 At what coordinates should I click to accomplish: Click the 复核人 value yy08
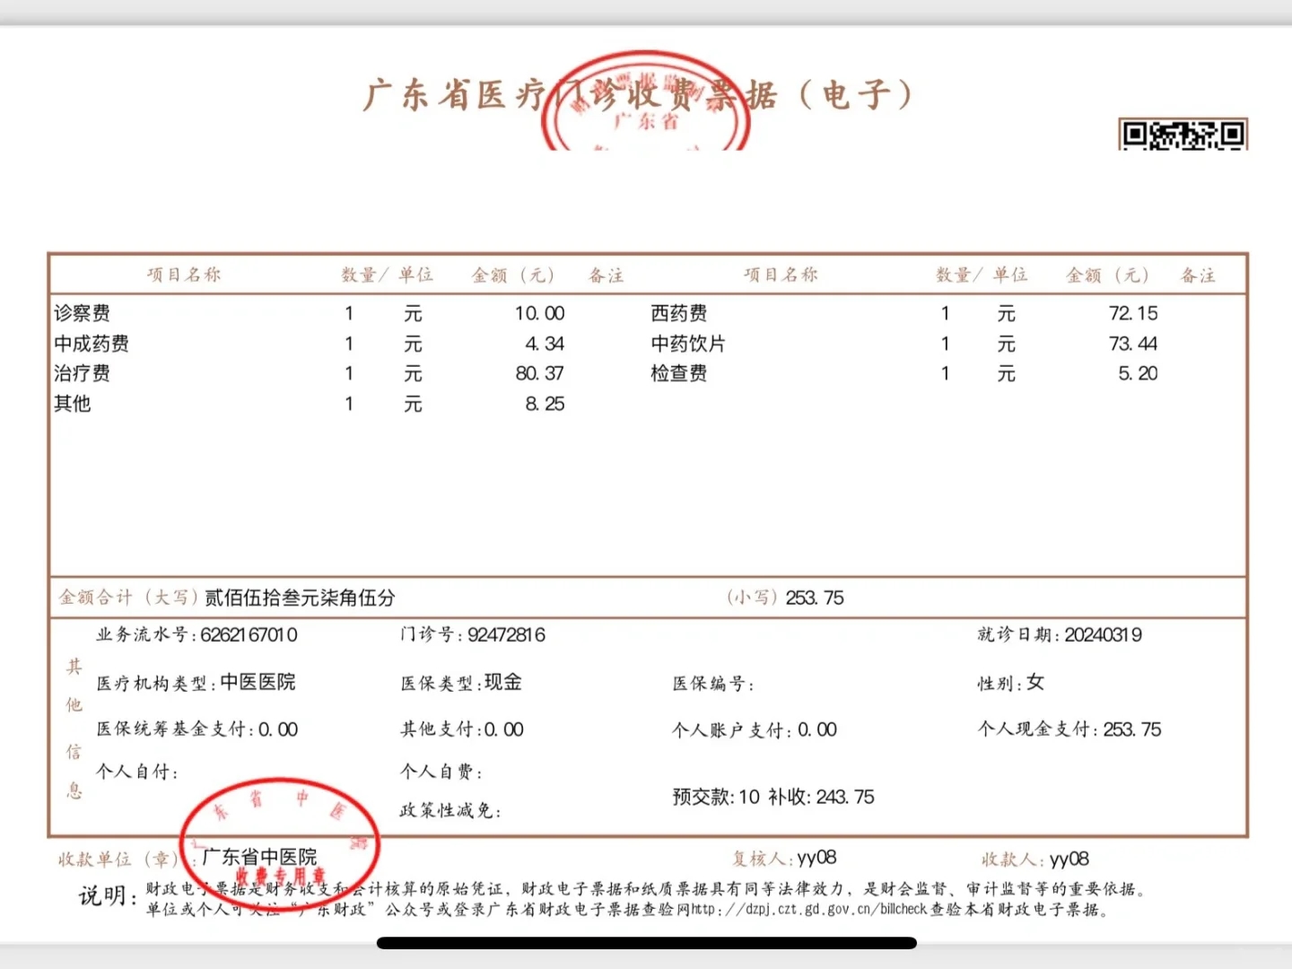(x=816, y=859)
